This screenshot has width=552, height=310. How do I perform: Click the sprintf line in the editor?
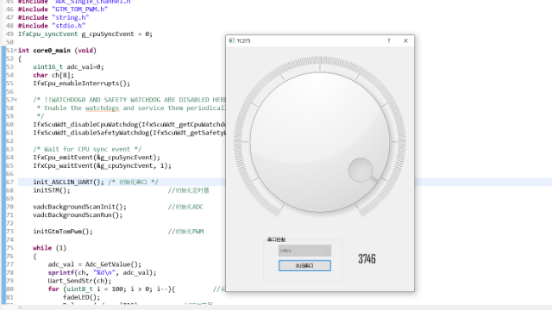(x=102, y=272)
